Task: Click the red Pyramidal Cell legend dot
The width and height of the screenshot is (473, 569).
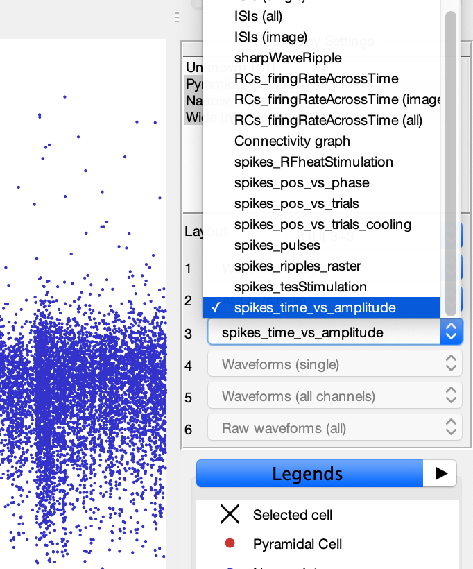Action: [230, 543]
